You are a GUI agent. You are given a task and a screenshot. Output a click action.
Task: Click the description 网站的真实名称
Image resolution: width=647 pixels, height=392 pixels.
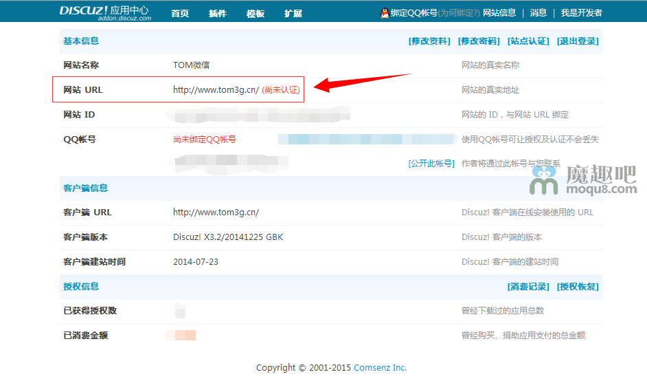[490, 65]
